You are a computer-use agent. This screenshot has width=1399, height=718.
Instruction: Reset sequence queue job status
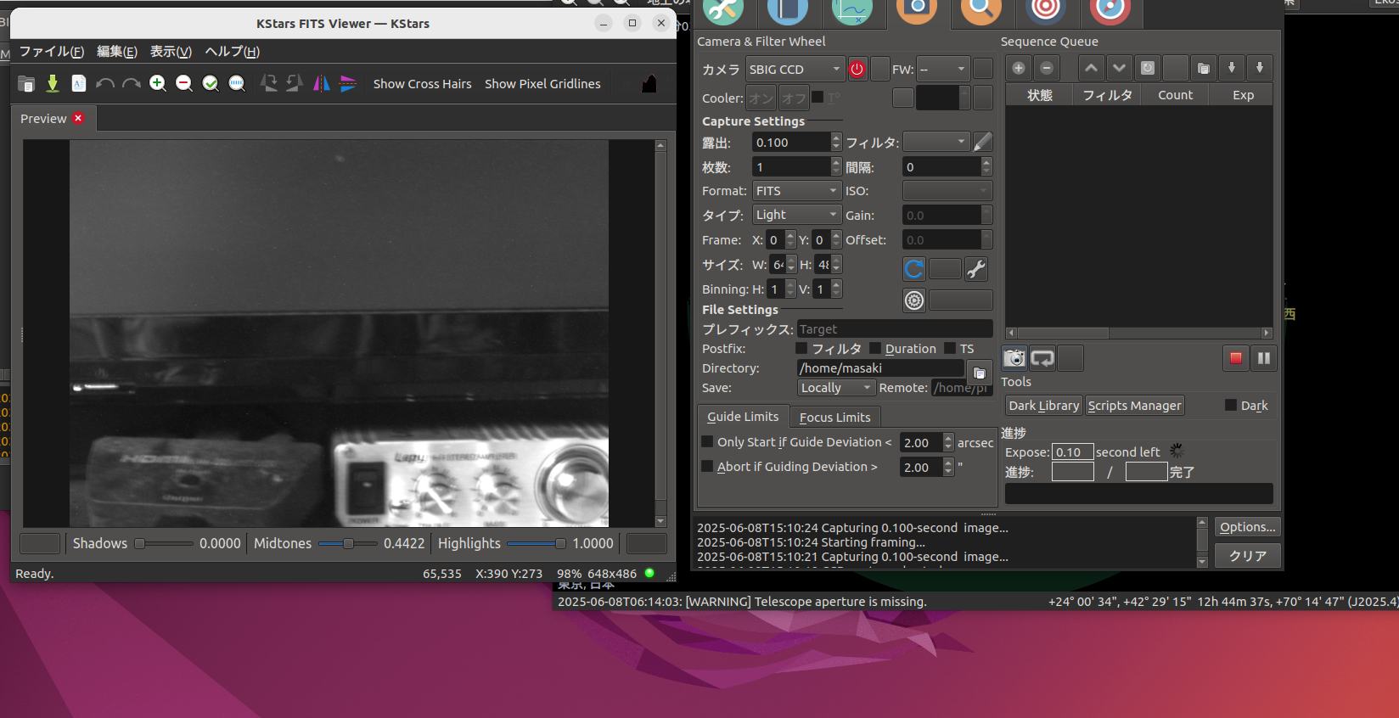[1148, 68]
